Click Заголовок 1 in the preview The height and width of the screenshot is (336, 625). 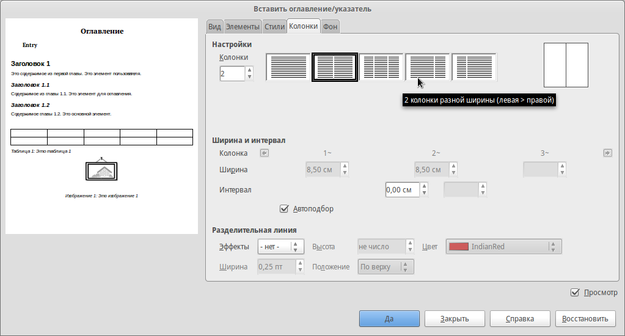[x=31, y=64]
